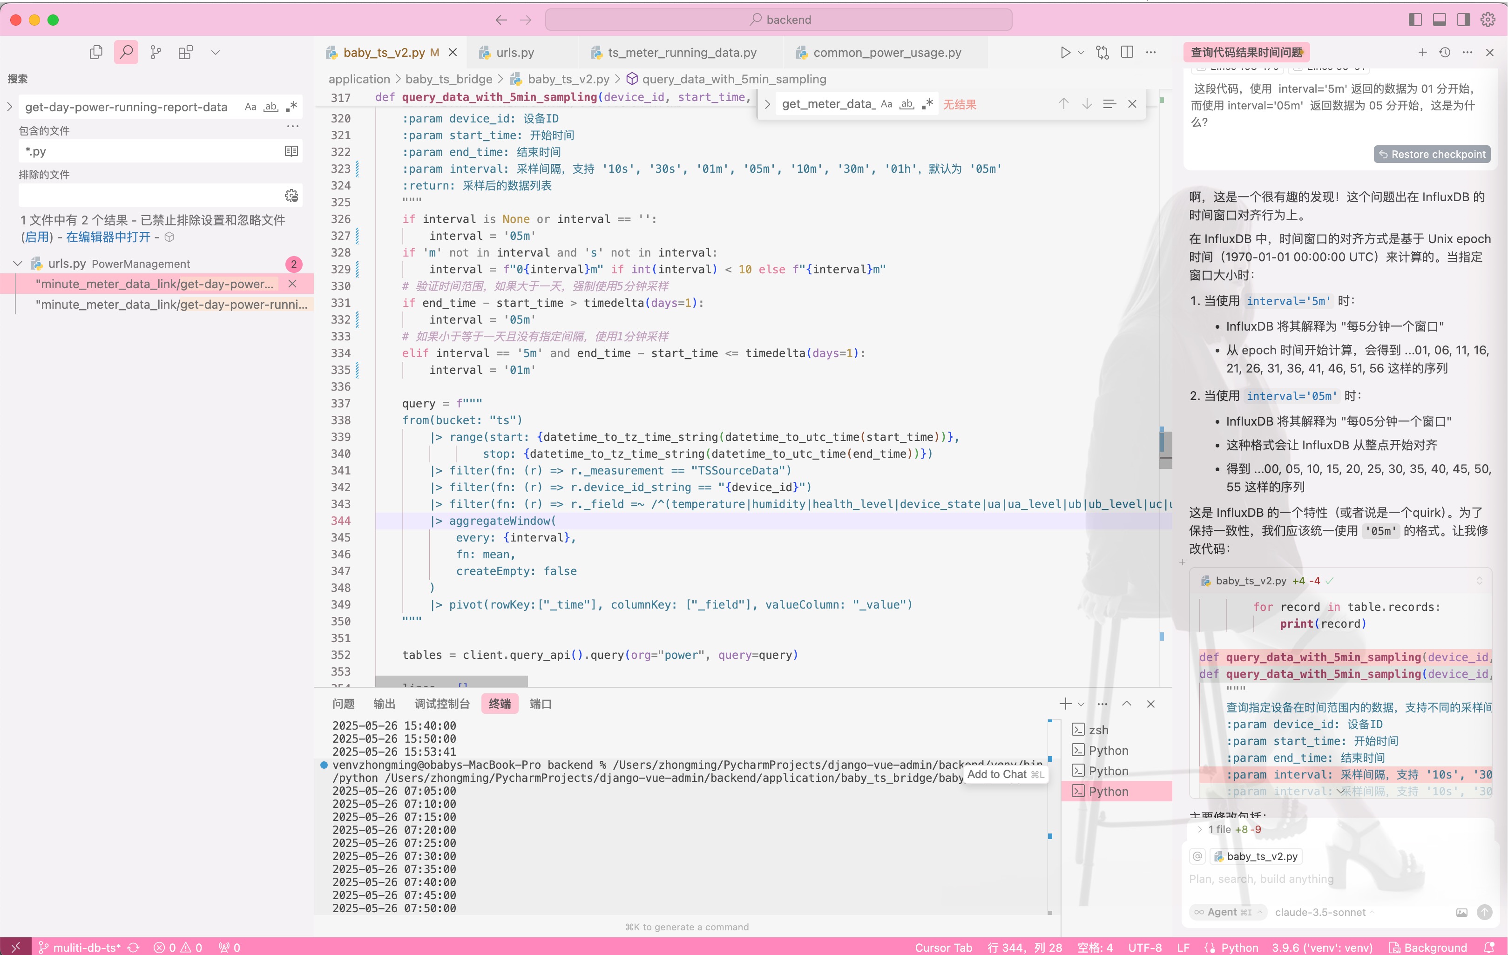Collapse the urls.py search results group
Screen dimensions: 1508x955
tap(18, 264)
